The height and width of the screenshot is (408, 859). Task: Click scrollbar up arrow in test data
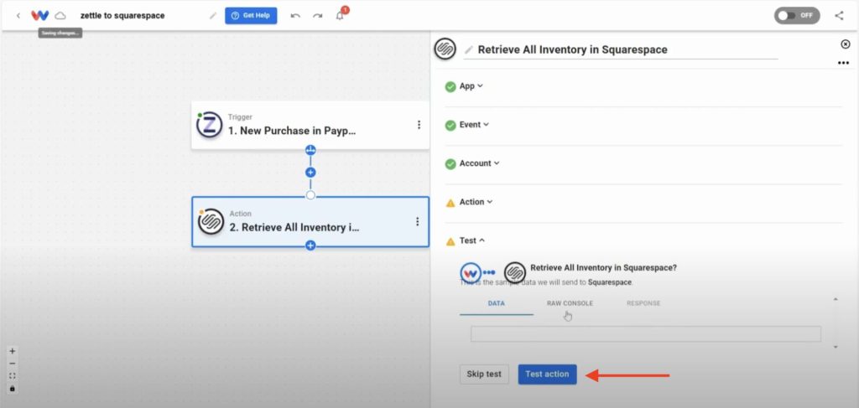tap(836, 300)
